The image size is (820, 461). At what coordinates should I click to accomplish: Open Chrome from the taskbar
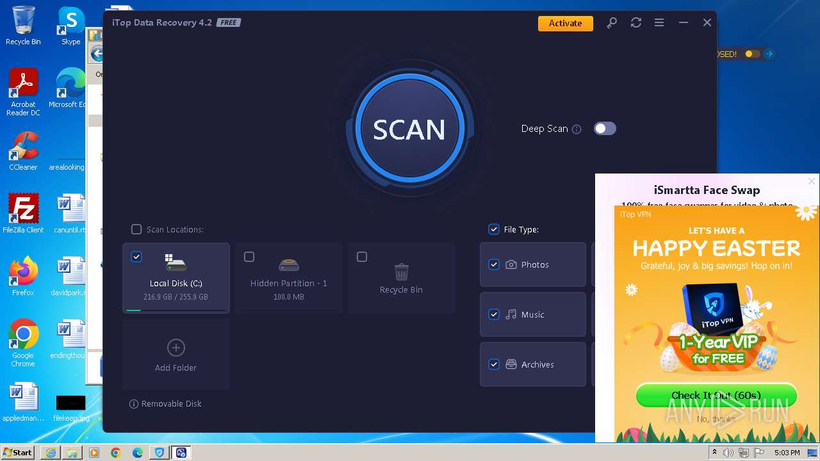pos(116,453)
